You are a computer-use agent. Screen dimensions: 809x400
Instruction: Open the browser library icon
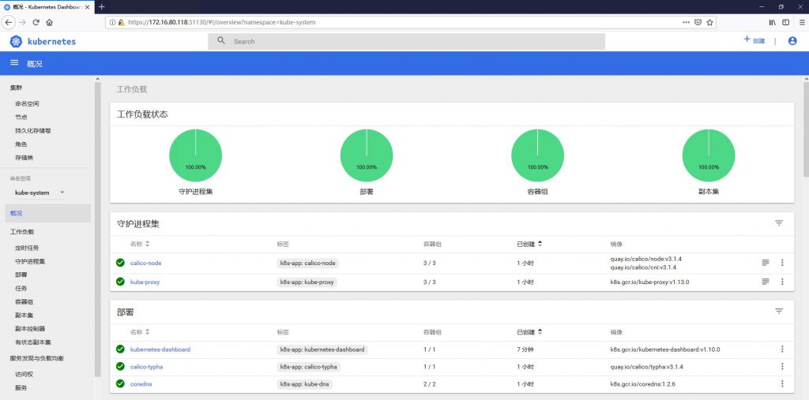pyautogui.click(x=773, y=22)
